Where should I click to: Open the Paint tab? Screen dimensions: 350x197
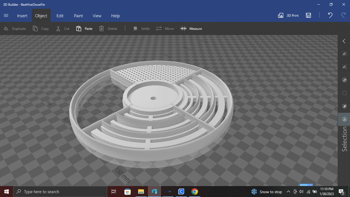click(x=78, y=16)
